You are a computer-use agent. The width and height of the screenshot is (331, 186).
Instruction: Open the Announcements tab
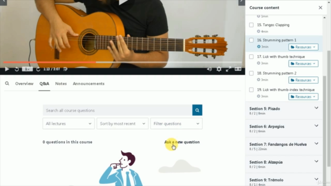pos(88,84)
